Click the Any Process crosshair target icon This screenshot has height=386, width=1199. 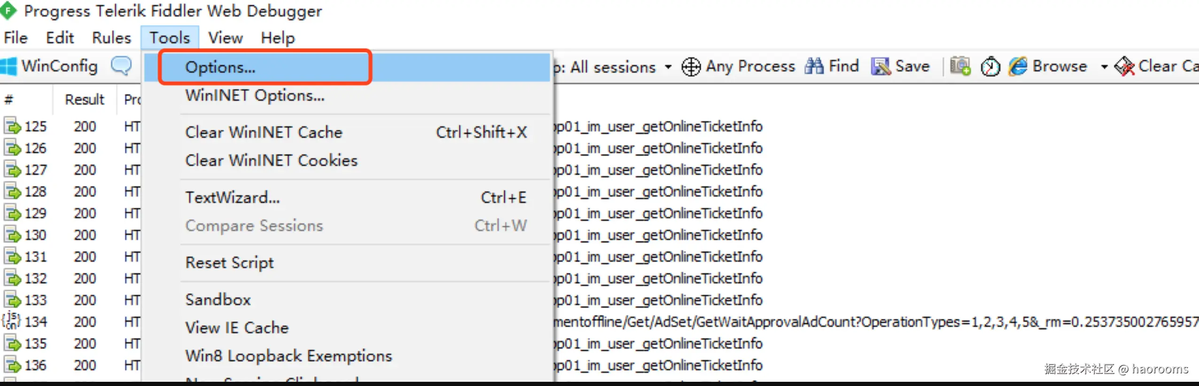[x=691, y=67]
